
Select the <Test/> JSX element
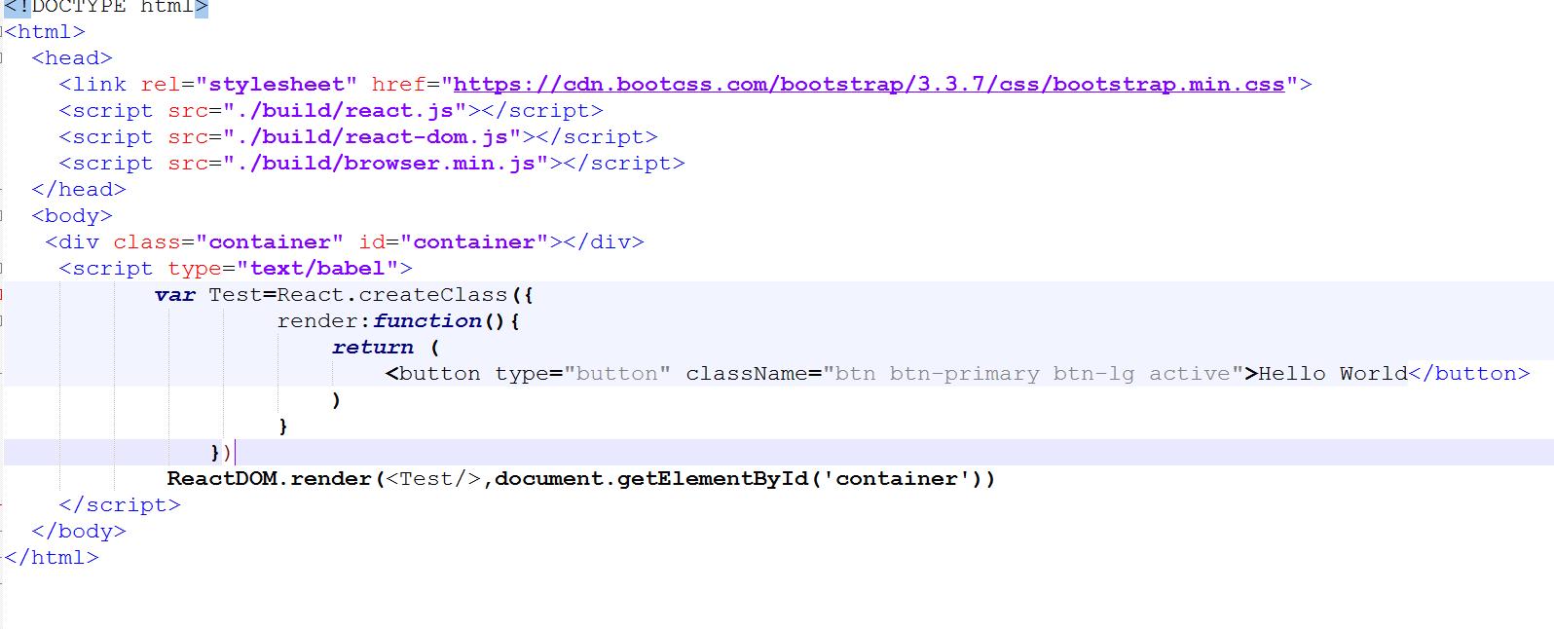[x=433, y=479]
